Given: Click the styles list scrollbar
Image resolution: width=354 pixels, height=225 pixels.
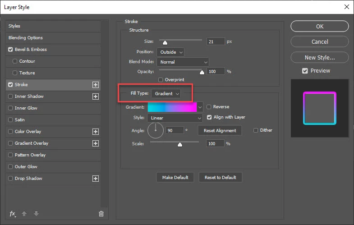Looking at the screenshot, I should (x=104, y=114).
